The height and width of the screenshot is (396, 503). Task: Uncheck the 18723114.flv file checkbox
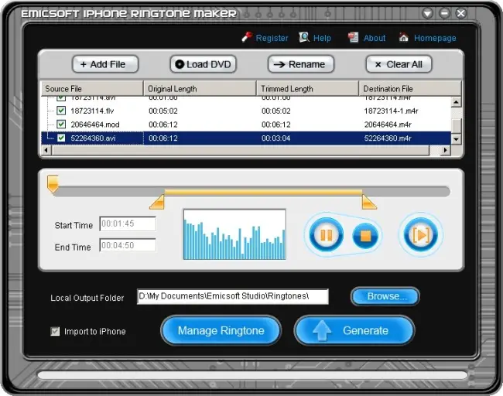click(61, 111)
